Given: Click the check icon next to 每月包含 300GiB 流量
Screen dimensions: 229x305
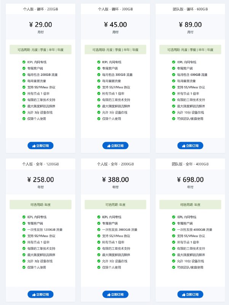Looking at the screenshot, I should (x=99, y=74).
